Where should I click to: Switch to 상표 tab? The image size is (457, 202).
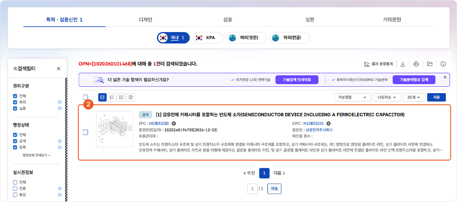[227, 20]
